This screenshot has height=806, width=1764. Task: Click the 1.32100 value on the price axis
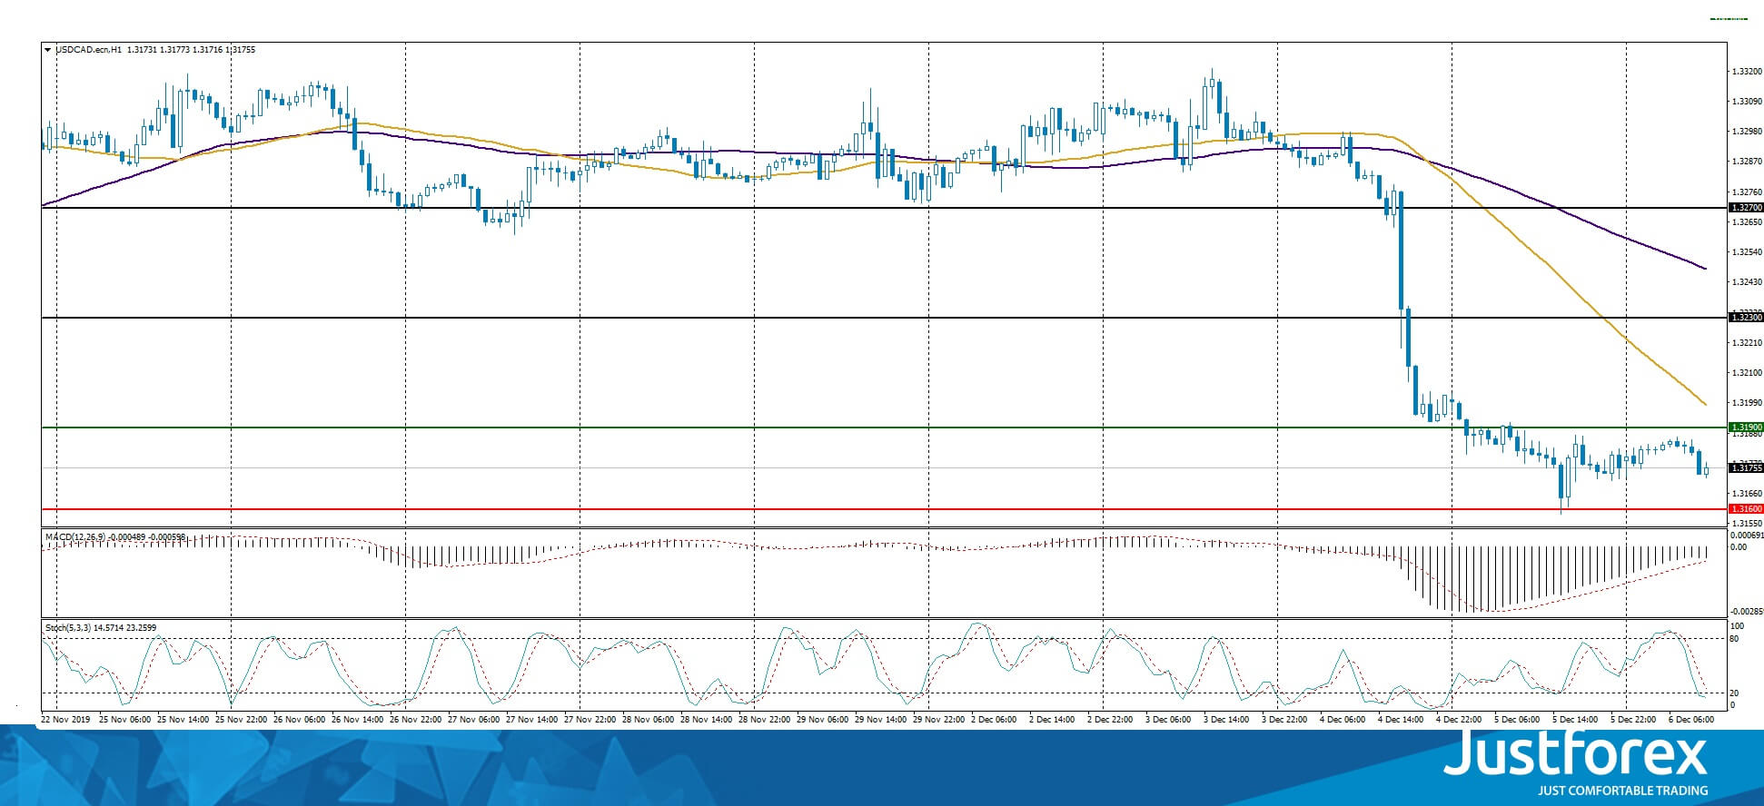pyautogui.click(x=1747, y=372)
